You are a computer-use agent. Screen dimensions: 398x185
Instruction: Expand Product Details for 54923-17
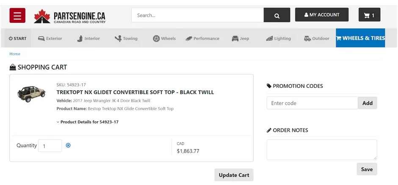point(88,122)
